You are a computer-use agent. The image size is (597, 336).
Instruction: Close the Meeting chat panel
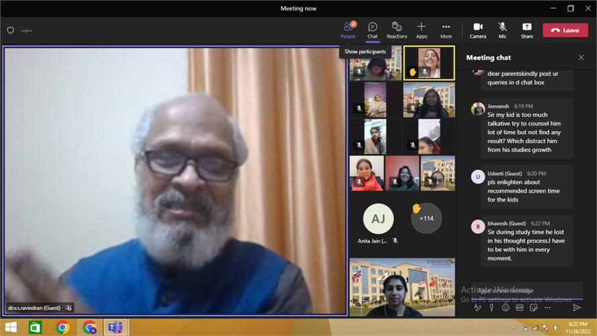click(581, 58)
